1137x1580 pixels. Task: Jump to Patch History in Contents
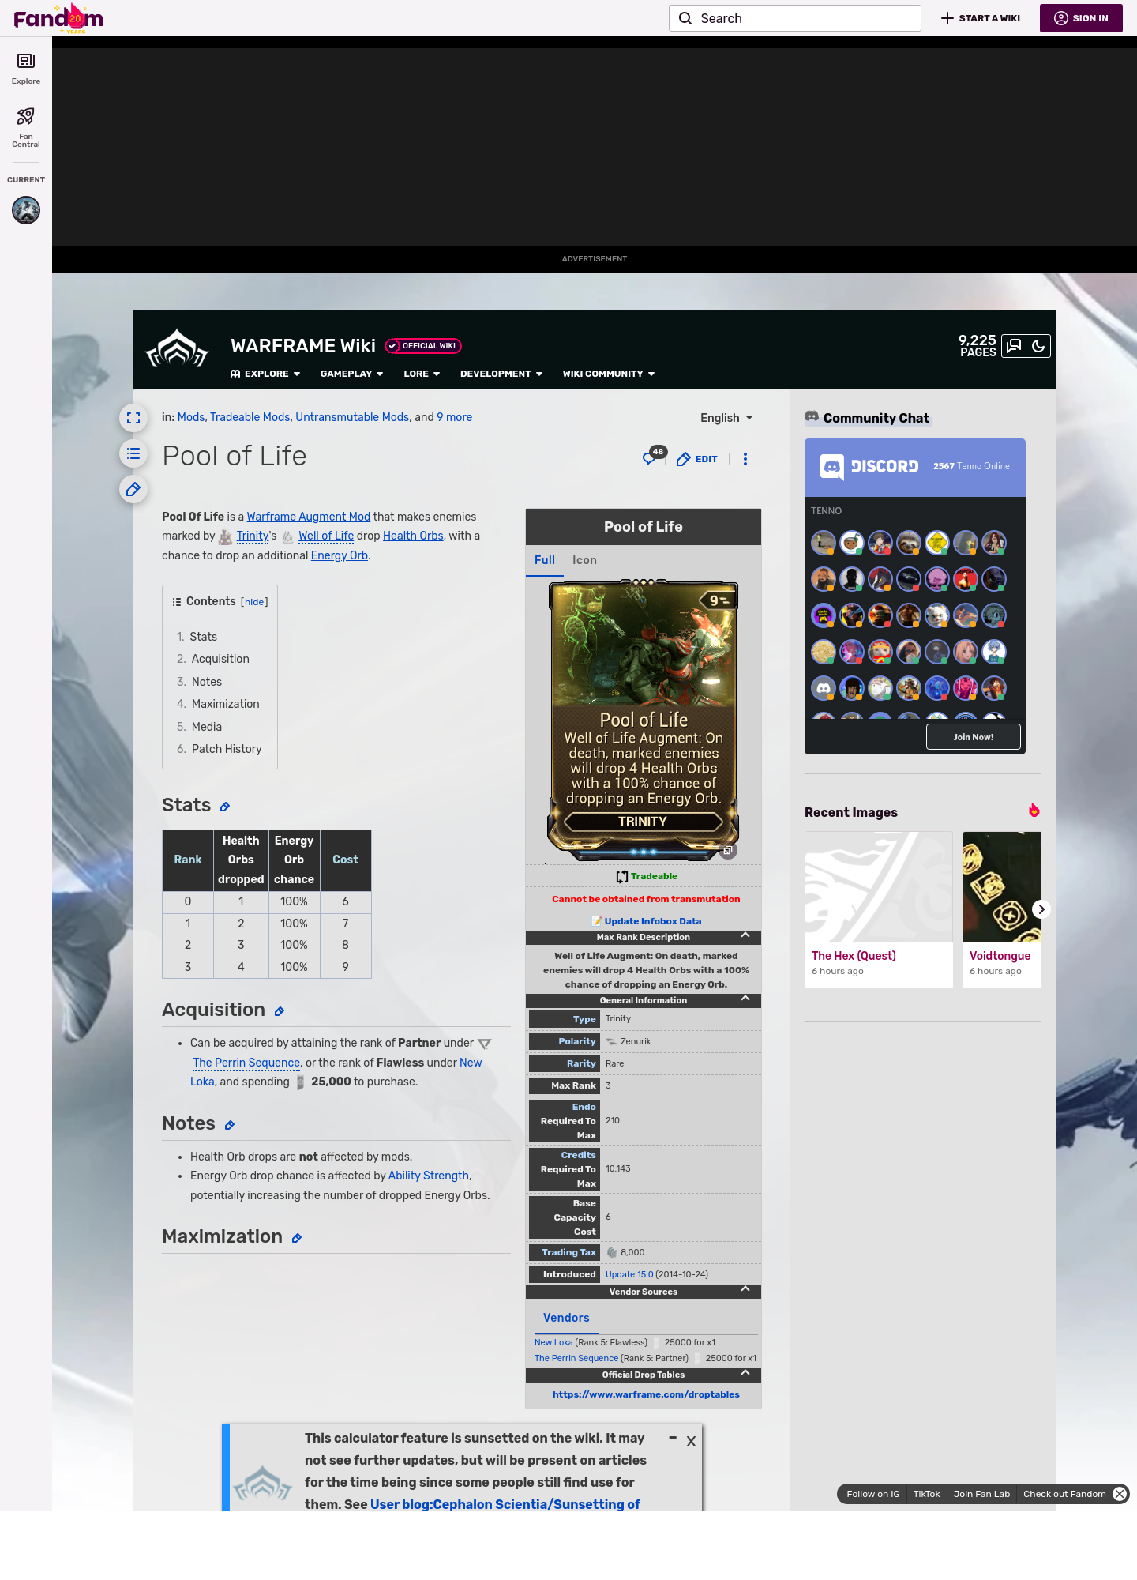227,749
